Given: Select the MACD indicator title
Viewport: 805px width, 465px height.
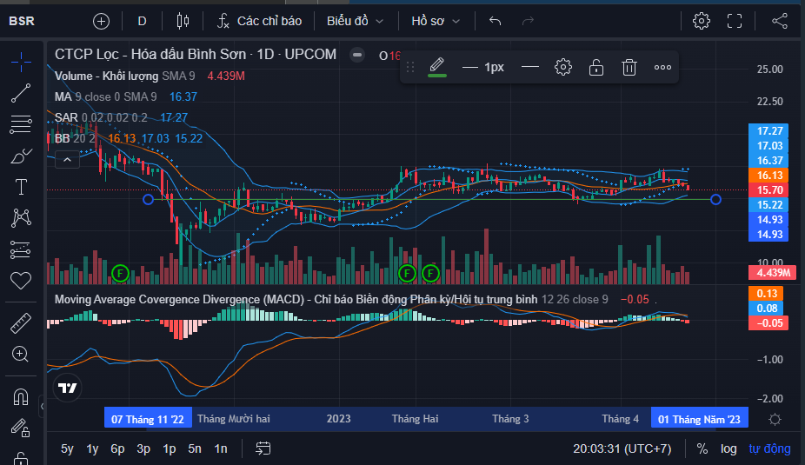Looking at the screenshot, I should 296,299.
